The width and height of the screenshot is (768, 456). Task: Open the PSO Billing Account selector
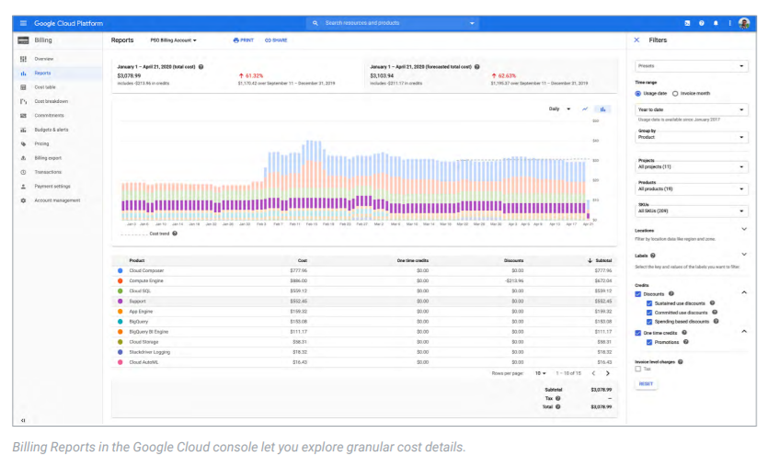pyautogui.click(x=173, y=40)
